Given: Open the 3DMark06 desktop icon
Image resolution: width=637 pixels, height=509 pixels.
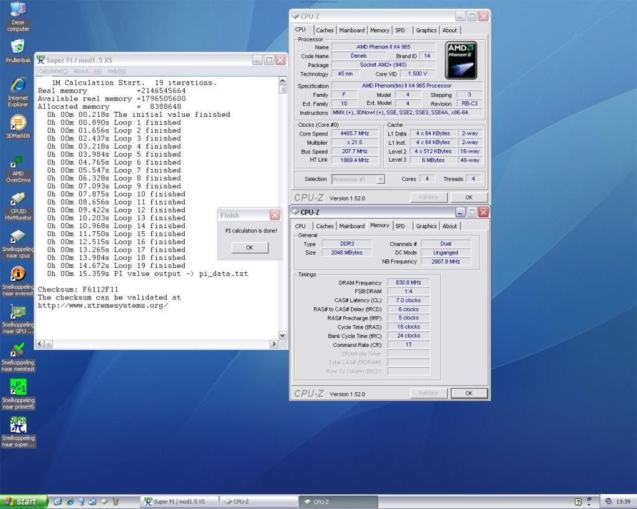Looking at the screenshot, I should pyautogui.click(x=18, y=122).
